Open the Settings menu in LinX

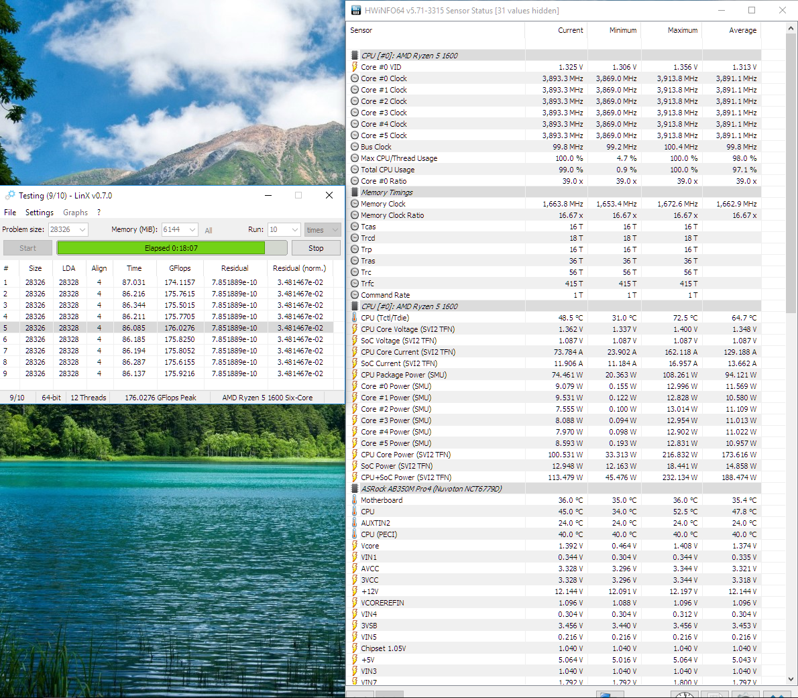tap(39, 213)
